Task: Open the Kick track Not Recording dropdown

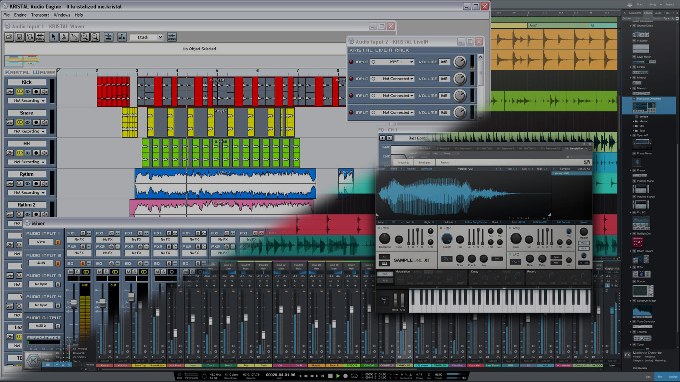Action: (x=27, y=101)
